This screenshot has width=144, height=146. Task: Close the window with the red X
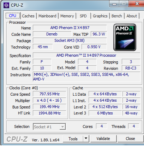(137, 4)
